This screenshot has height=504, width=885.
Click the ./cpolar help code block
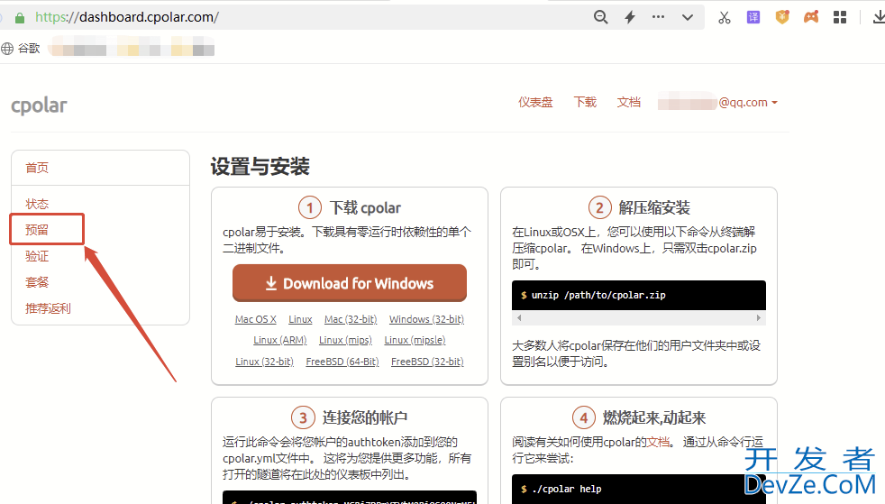tap(639, 489)
